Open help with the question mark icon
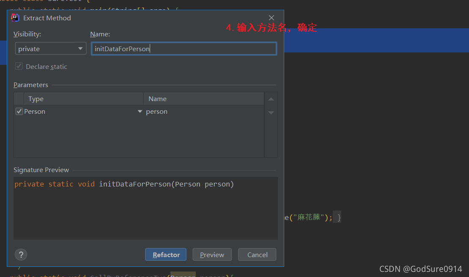The height and width of the screenshot is (277, 469). pyautogui.click(x=21, y=255)
